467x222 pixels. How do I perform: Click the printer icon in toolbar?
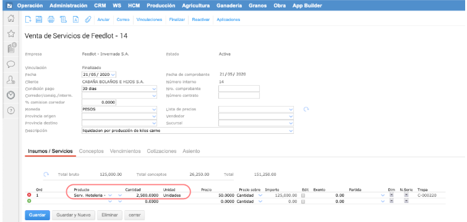(x=51, y=20)
